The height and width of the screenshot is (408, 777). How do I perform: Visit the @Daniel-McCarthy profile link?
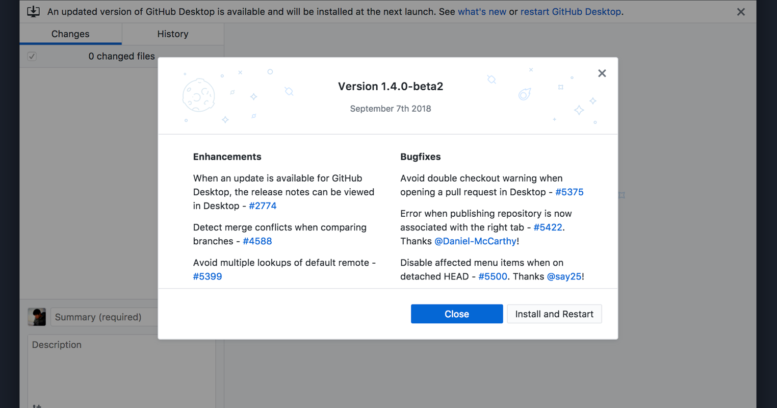[475, 241]
